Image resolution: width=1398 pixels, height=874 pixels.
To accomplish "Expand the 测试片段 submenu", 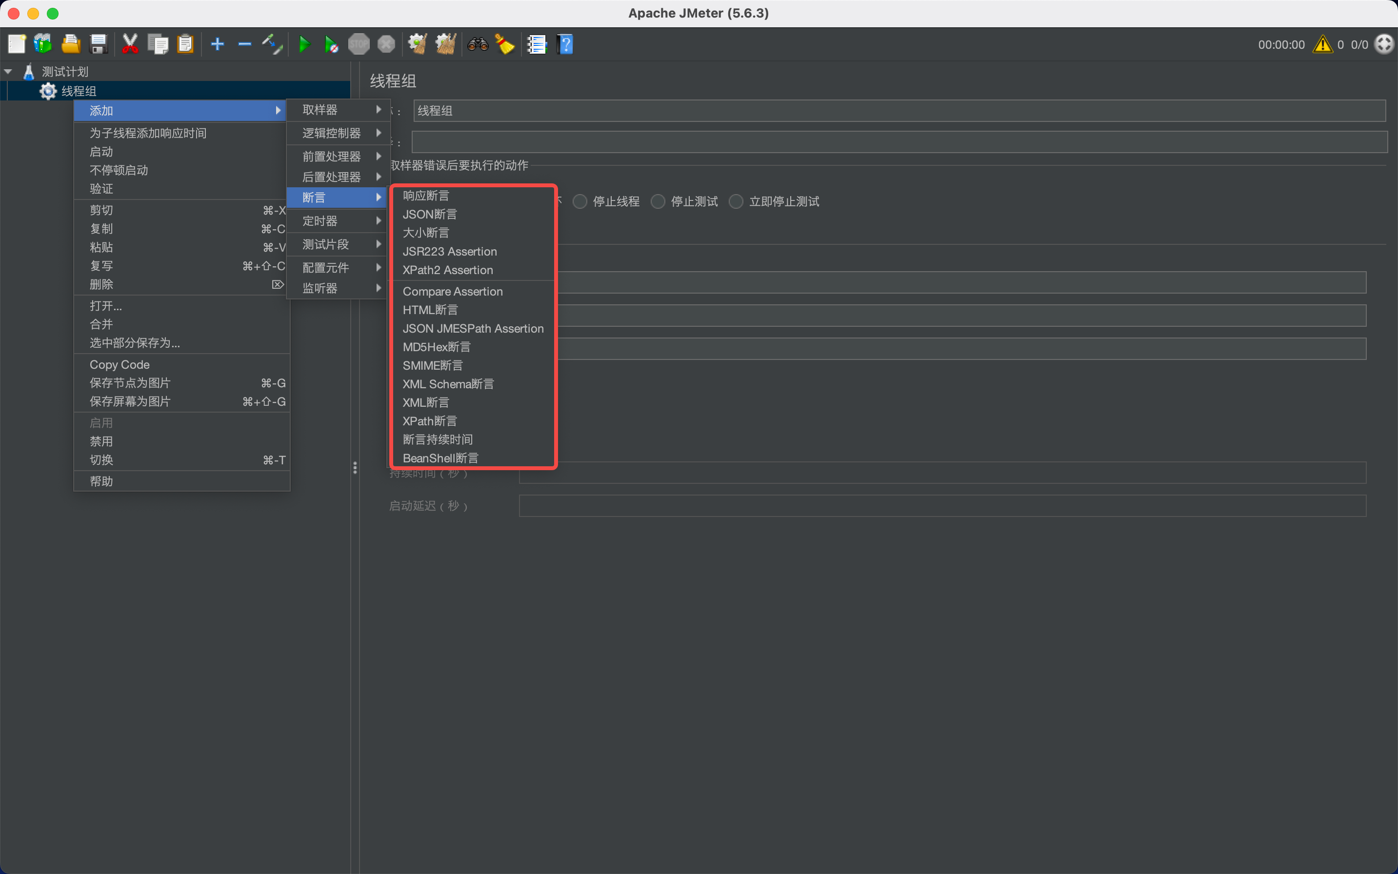I will point(337,244).
